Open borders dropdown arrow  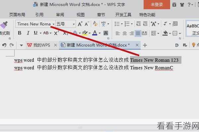[180, 33]
